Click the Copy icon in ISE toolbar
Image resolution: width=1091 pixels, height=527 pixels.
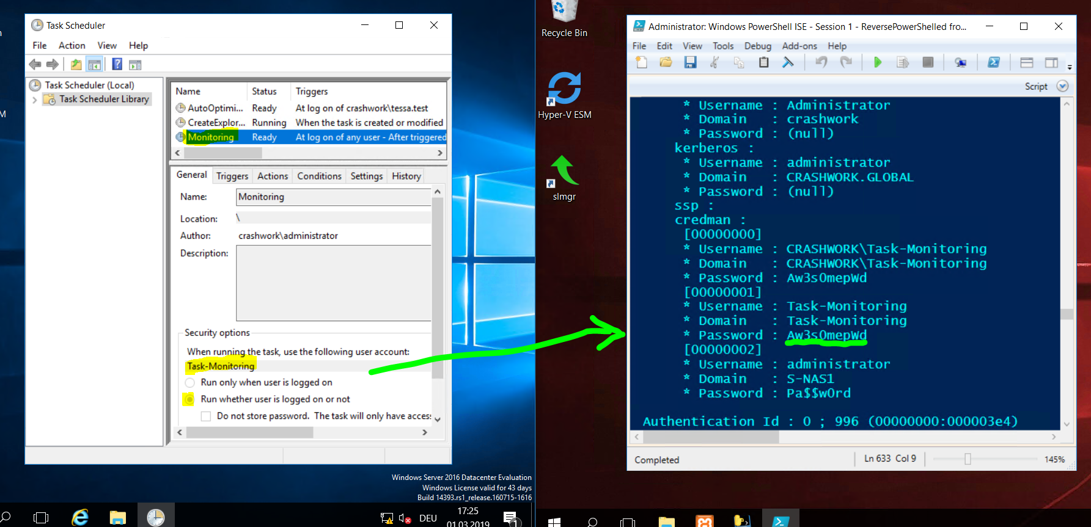pos(739,62)
